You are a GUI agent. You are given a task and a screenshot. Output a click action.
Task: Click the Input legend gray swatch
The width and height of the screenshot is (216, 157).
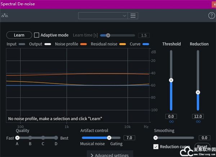pyautogui.click(x=22, y=44)
